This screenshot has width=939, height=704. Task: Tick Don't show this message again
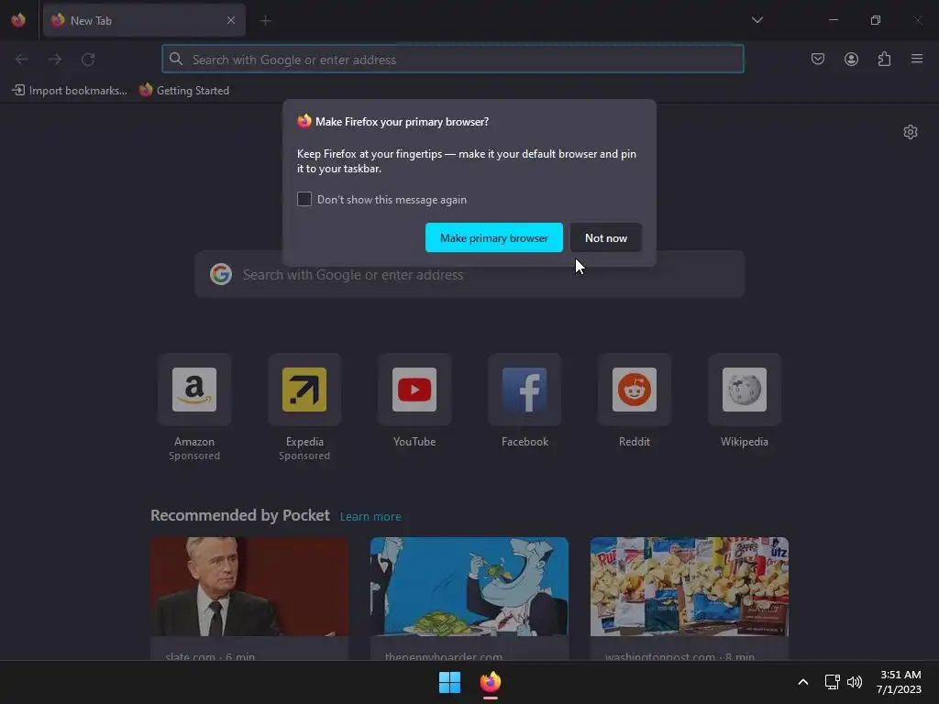(x=304, y=199)
